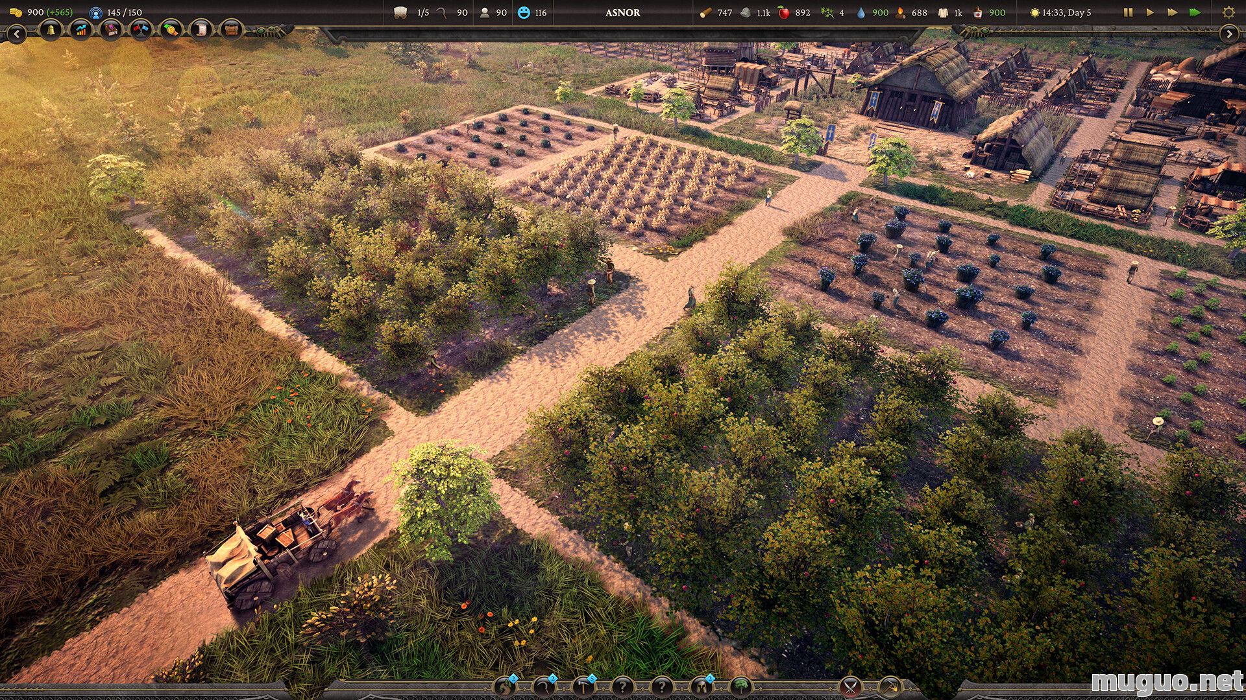The height and width of the screenshot is (700, 1246).
Task: Expand the right side panel arrow
Action: click(x=1229, y=34)
